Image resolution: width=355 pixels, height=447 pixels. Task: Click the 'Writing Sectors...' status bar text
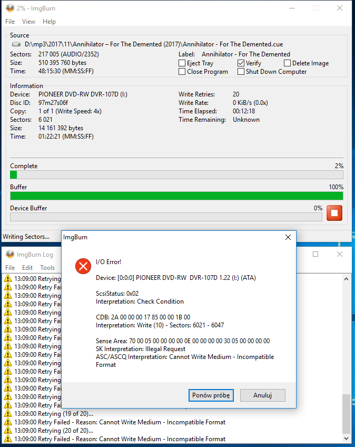pos(26,237)
